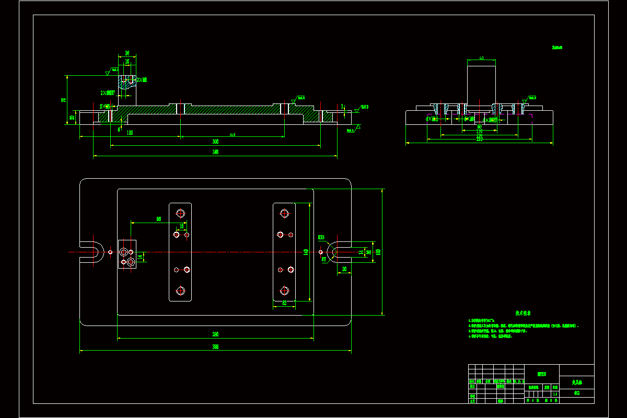627x418 pixels.
Task: Select the 210 dimension in side view
Action: coord(479,140)
